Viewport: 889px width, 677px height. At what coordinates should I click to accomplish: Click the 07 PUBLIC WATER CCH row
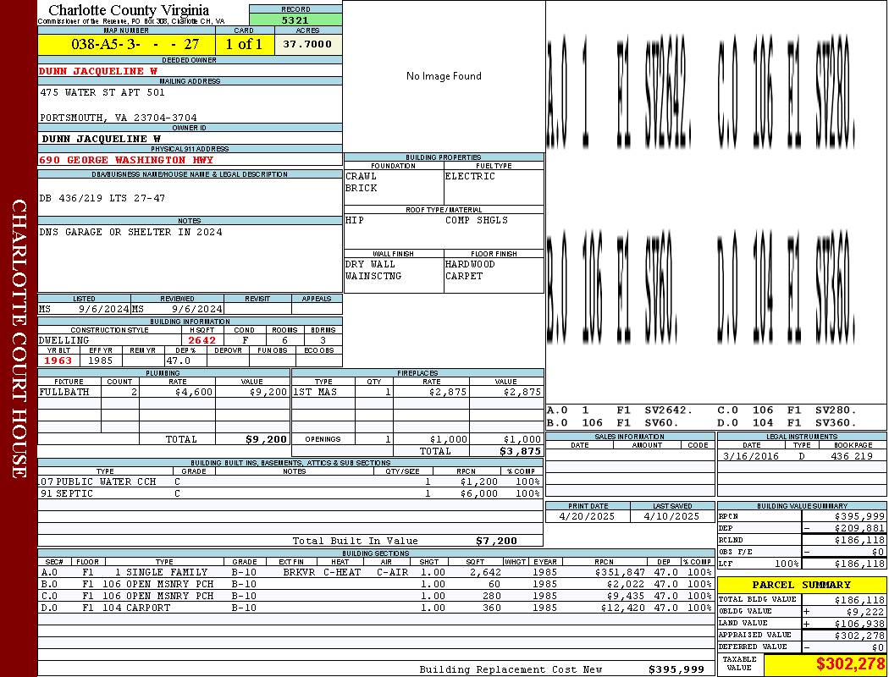pyautogui.click(x=290, y=482)
